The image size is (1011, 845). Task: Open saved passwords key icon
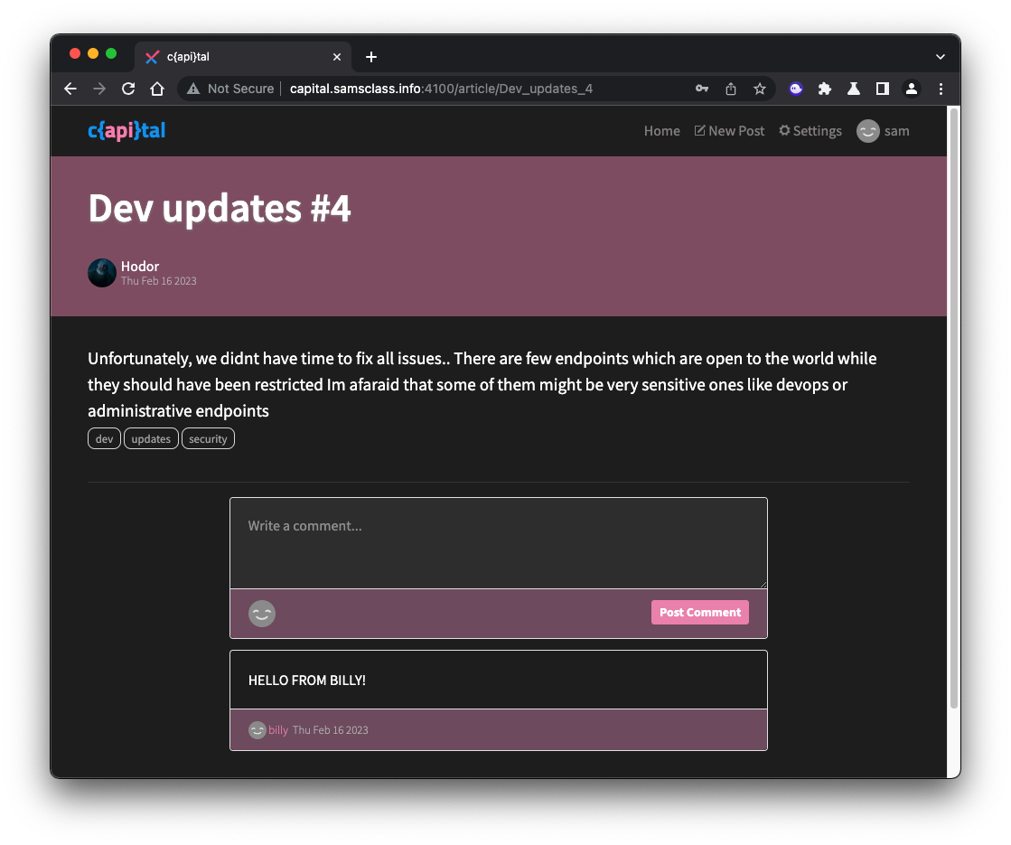click(x=701, y=89)
